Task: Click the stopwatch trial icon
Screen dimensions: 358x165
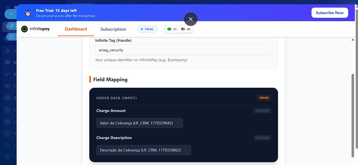Action: 28,13
